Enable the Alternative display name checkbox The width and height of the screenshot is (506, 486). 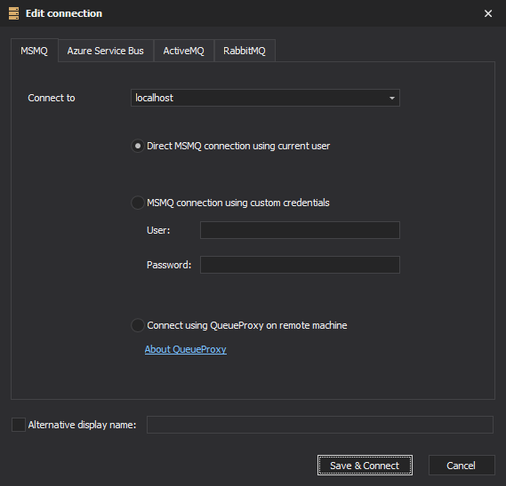click(19, 425)
